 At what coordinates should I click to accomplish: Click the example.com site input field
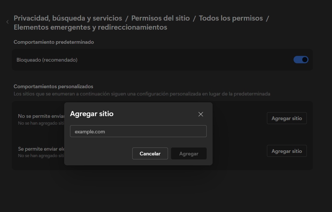point(138,131)
